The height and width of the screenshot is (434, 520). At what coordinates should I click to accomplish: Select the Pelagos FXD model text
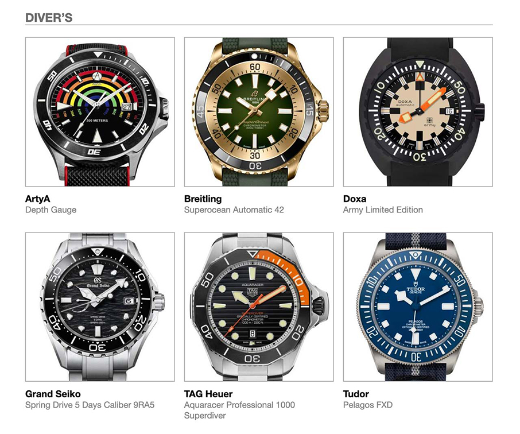tap(368, 405)
